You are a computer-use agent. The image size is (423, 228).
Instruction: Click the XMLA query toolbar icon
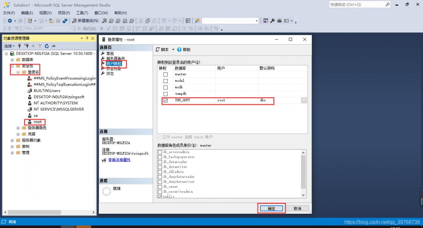[x=125, y=21]
